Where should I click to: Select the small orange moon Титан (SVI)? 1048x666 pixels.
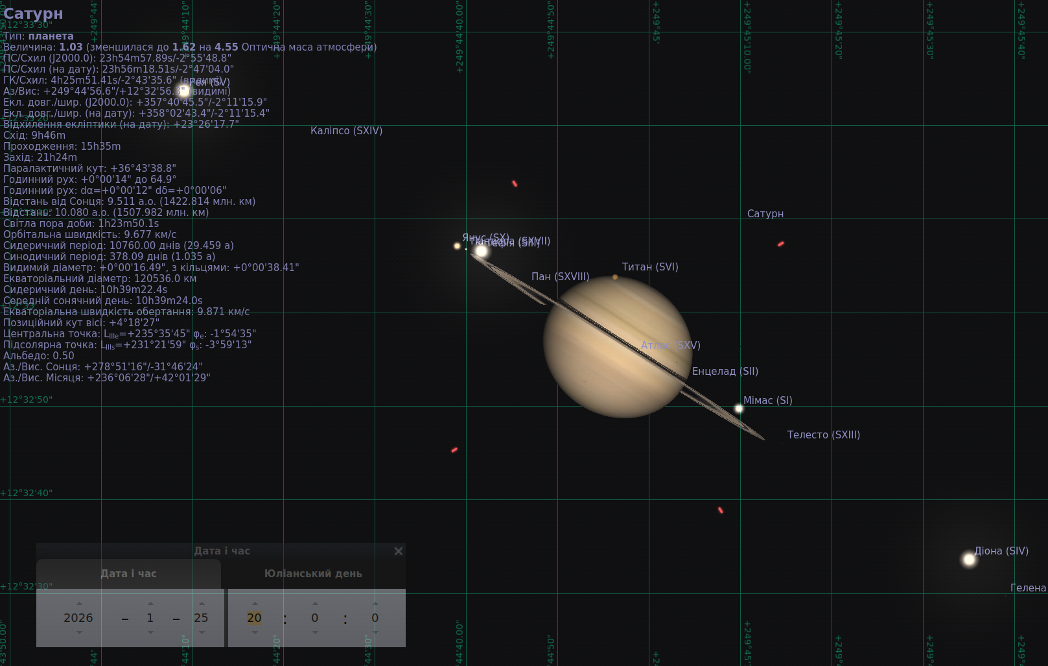pos(615,278)
